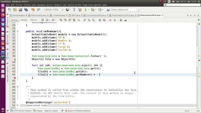Open dropdown arrow beside Profile Project

coord(103,10)
